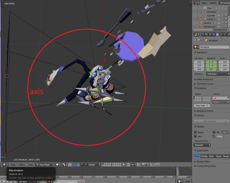Select Faces duplication option
Viewport: 230px width, 183px height.
point(218,156)
